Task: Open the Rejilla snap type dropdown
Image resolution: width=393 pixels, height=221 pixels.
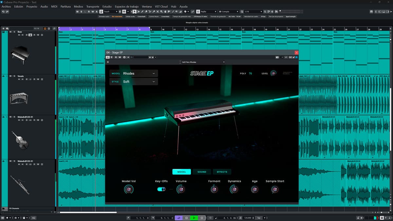Action: point(208,11)
